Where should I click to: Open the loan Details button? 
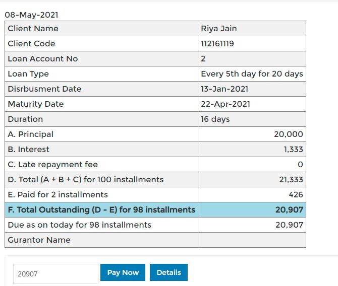click(168, 272)
